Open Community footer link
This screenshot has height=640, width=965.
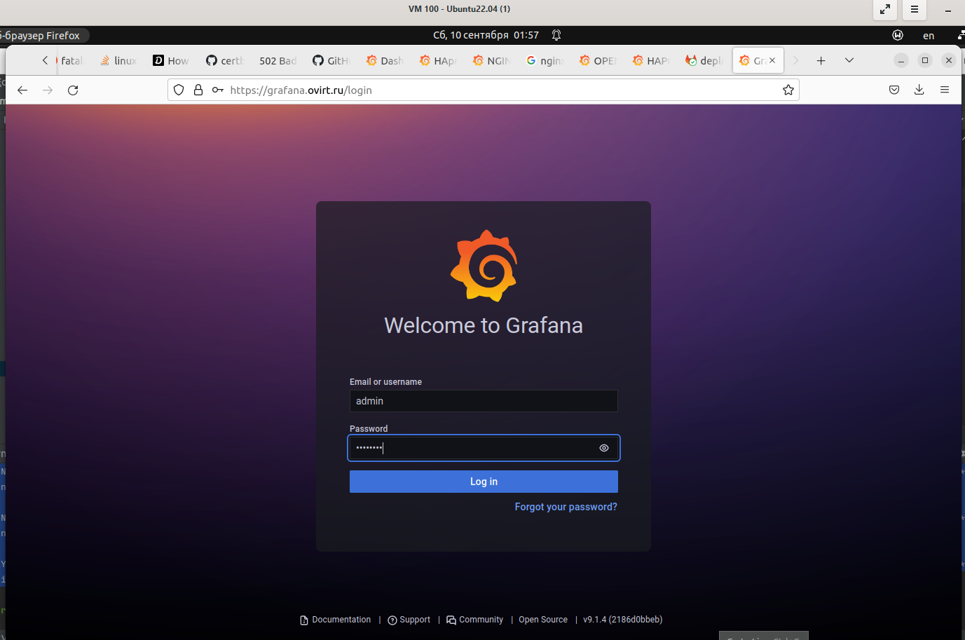(475, 620)
